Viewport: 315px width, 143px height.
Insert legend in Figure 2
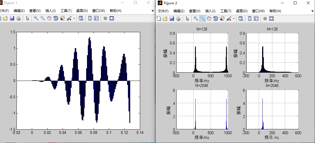(256, 19)
